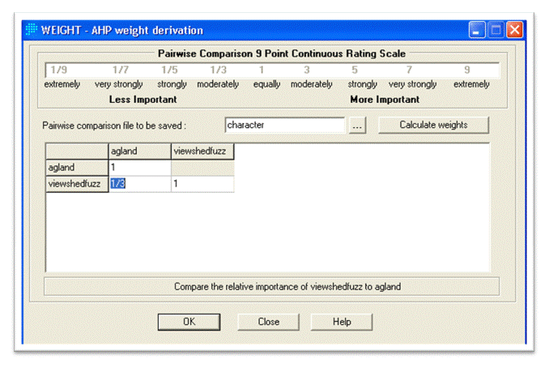Select the viewshedfuzz diagonal cell containing 1
The image size is (549, 368).
click(x=202, y=184)
